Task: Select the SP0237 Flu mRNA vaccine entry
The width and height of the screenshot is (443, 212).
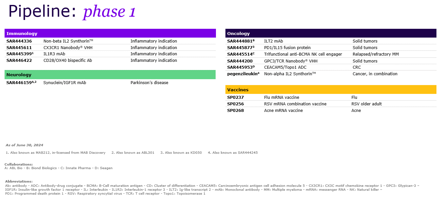Action: [235, 97]
